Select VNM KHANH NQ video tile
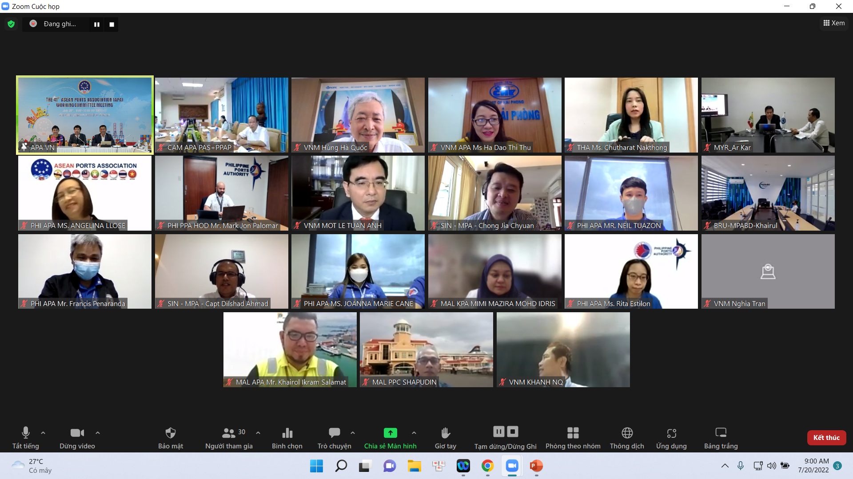Viewport: 853px width, 479px height. pyautogui.click(x=563, y=349)
